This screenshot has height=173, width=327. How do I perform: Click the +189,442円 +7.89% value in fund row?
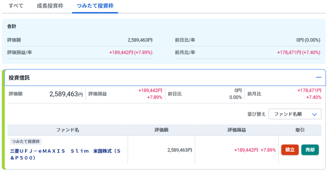click(x=255, y=150)
